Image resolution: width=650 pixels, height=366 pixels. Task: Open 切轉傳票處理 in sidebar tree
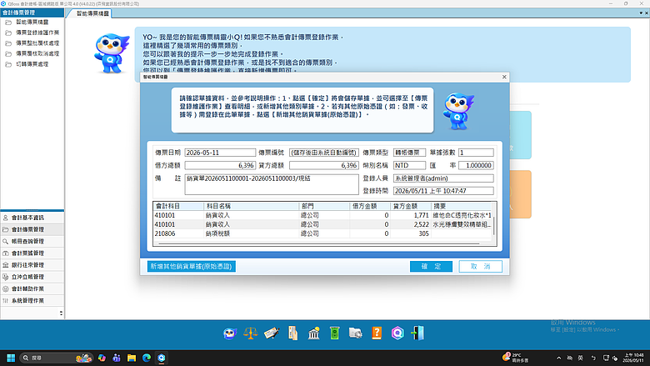pos(32,64)
